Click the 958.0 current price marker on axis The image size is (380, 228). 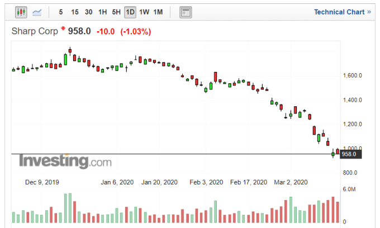351,154
